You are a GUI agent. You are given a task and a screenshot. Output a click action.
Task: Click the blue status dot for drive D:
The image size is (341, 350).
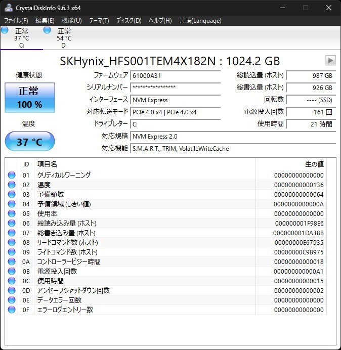pyautogui.click(x=47, y=30)
